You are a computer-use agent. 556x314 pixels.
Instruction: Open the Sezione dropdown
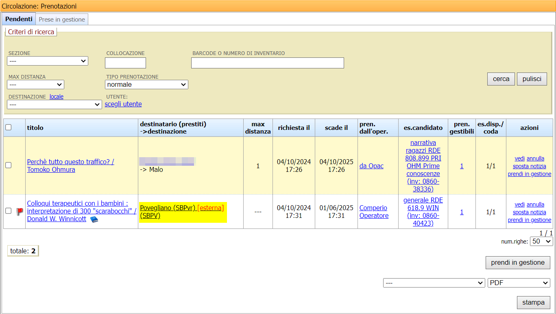(x=48, y=61)
